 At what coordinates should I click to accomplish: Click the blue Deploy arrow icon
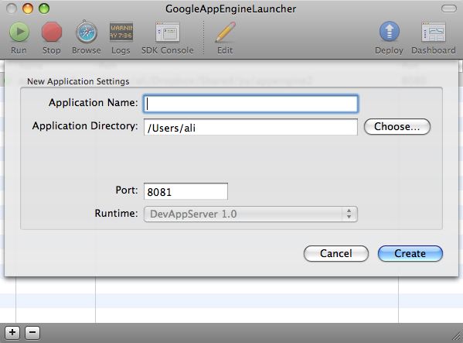click(389, 31)
